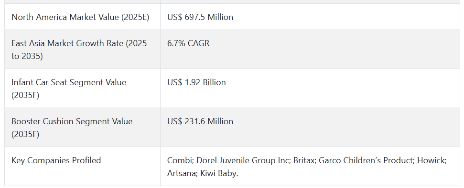Click Booster Cushion Segment Value label

pyautogui.click(x=72, y=128)
